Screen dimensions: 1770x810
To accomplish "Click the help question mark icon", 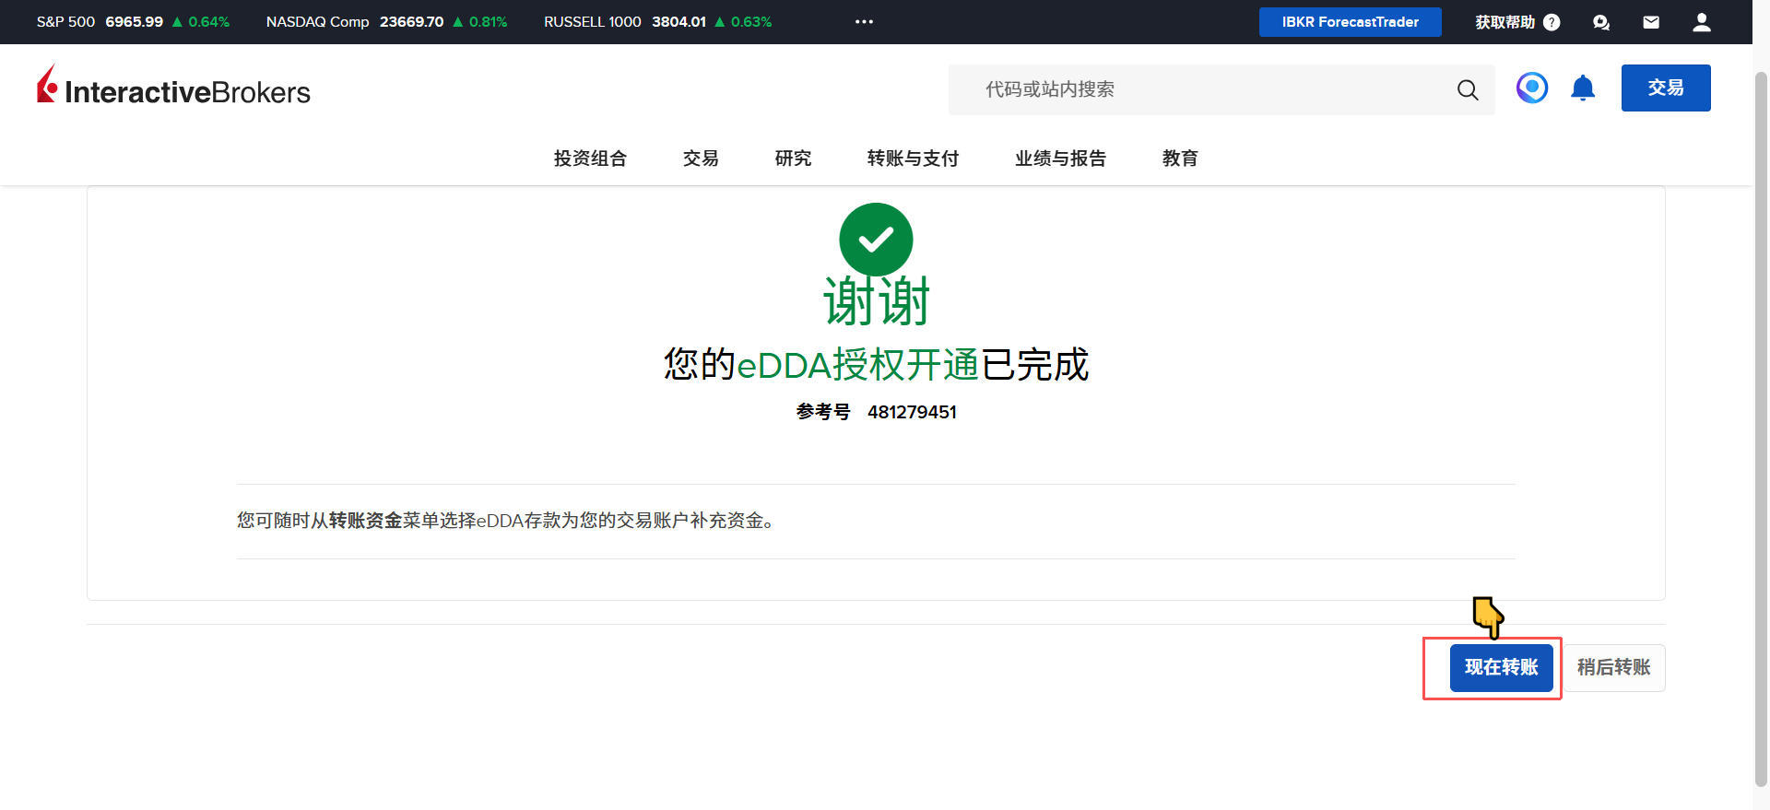I will click(1552, 22).
